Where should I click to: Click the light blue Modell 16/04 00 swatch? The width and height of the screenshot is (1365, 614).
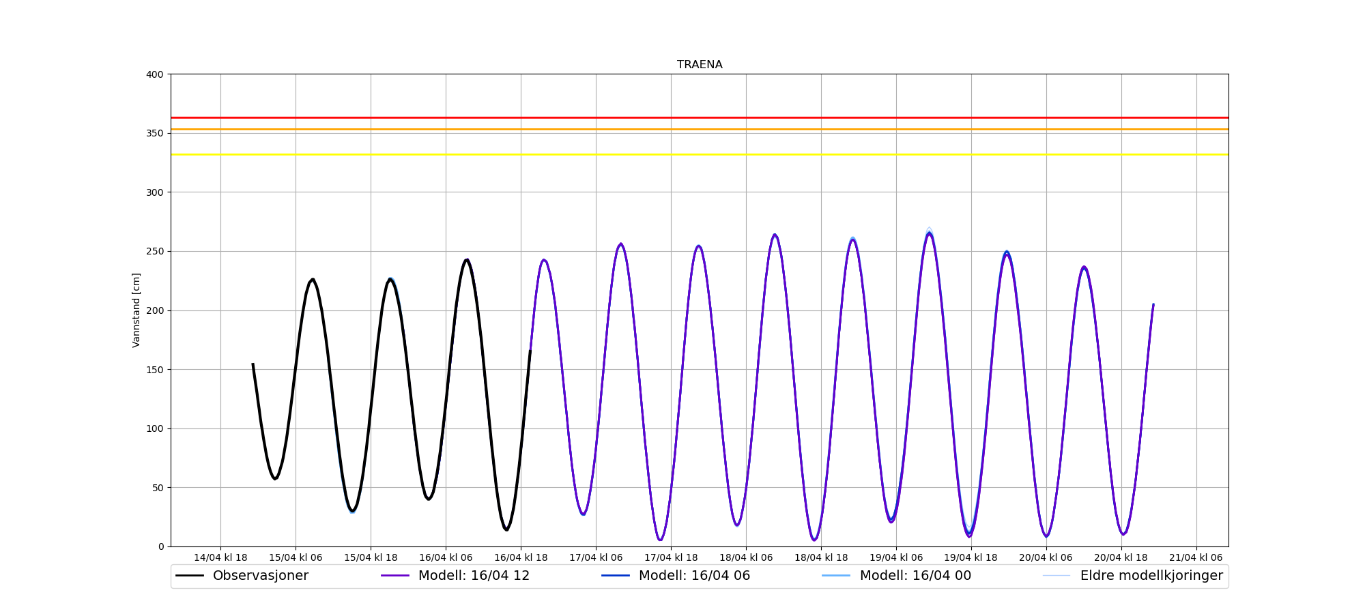click(x=836, y=576)
